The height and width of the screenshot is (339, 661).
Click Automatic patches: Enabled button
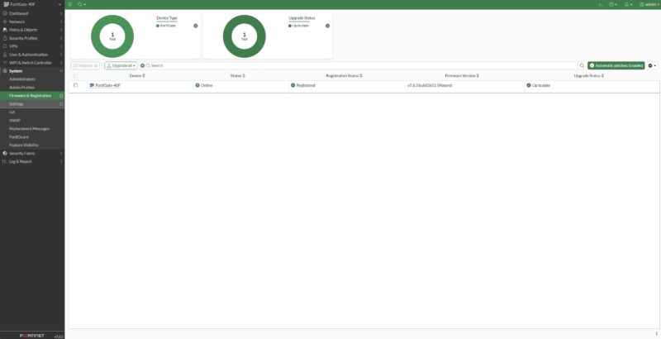[616, 66]
